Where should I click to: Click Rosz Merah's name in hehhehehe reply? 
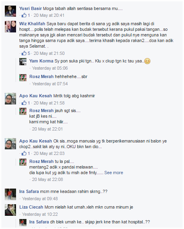(41, 76)
